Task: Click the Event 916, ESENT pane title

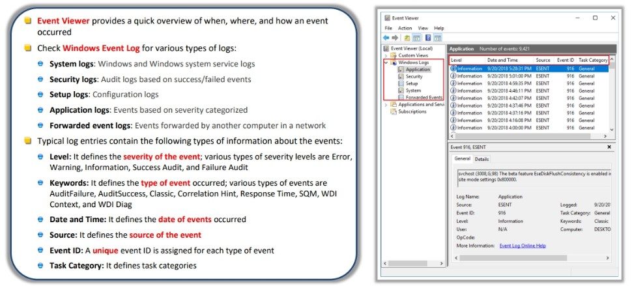Action: (468, 147)
